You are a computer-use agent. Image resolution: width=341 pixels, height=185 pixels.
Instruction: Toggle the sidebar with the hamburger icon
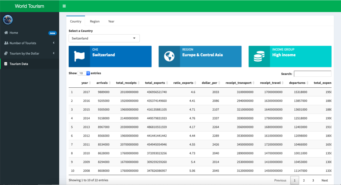pyautogui.click(x=64, y=6)
